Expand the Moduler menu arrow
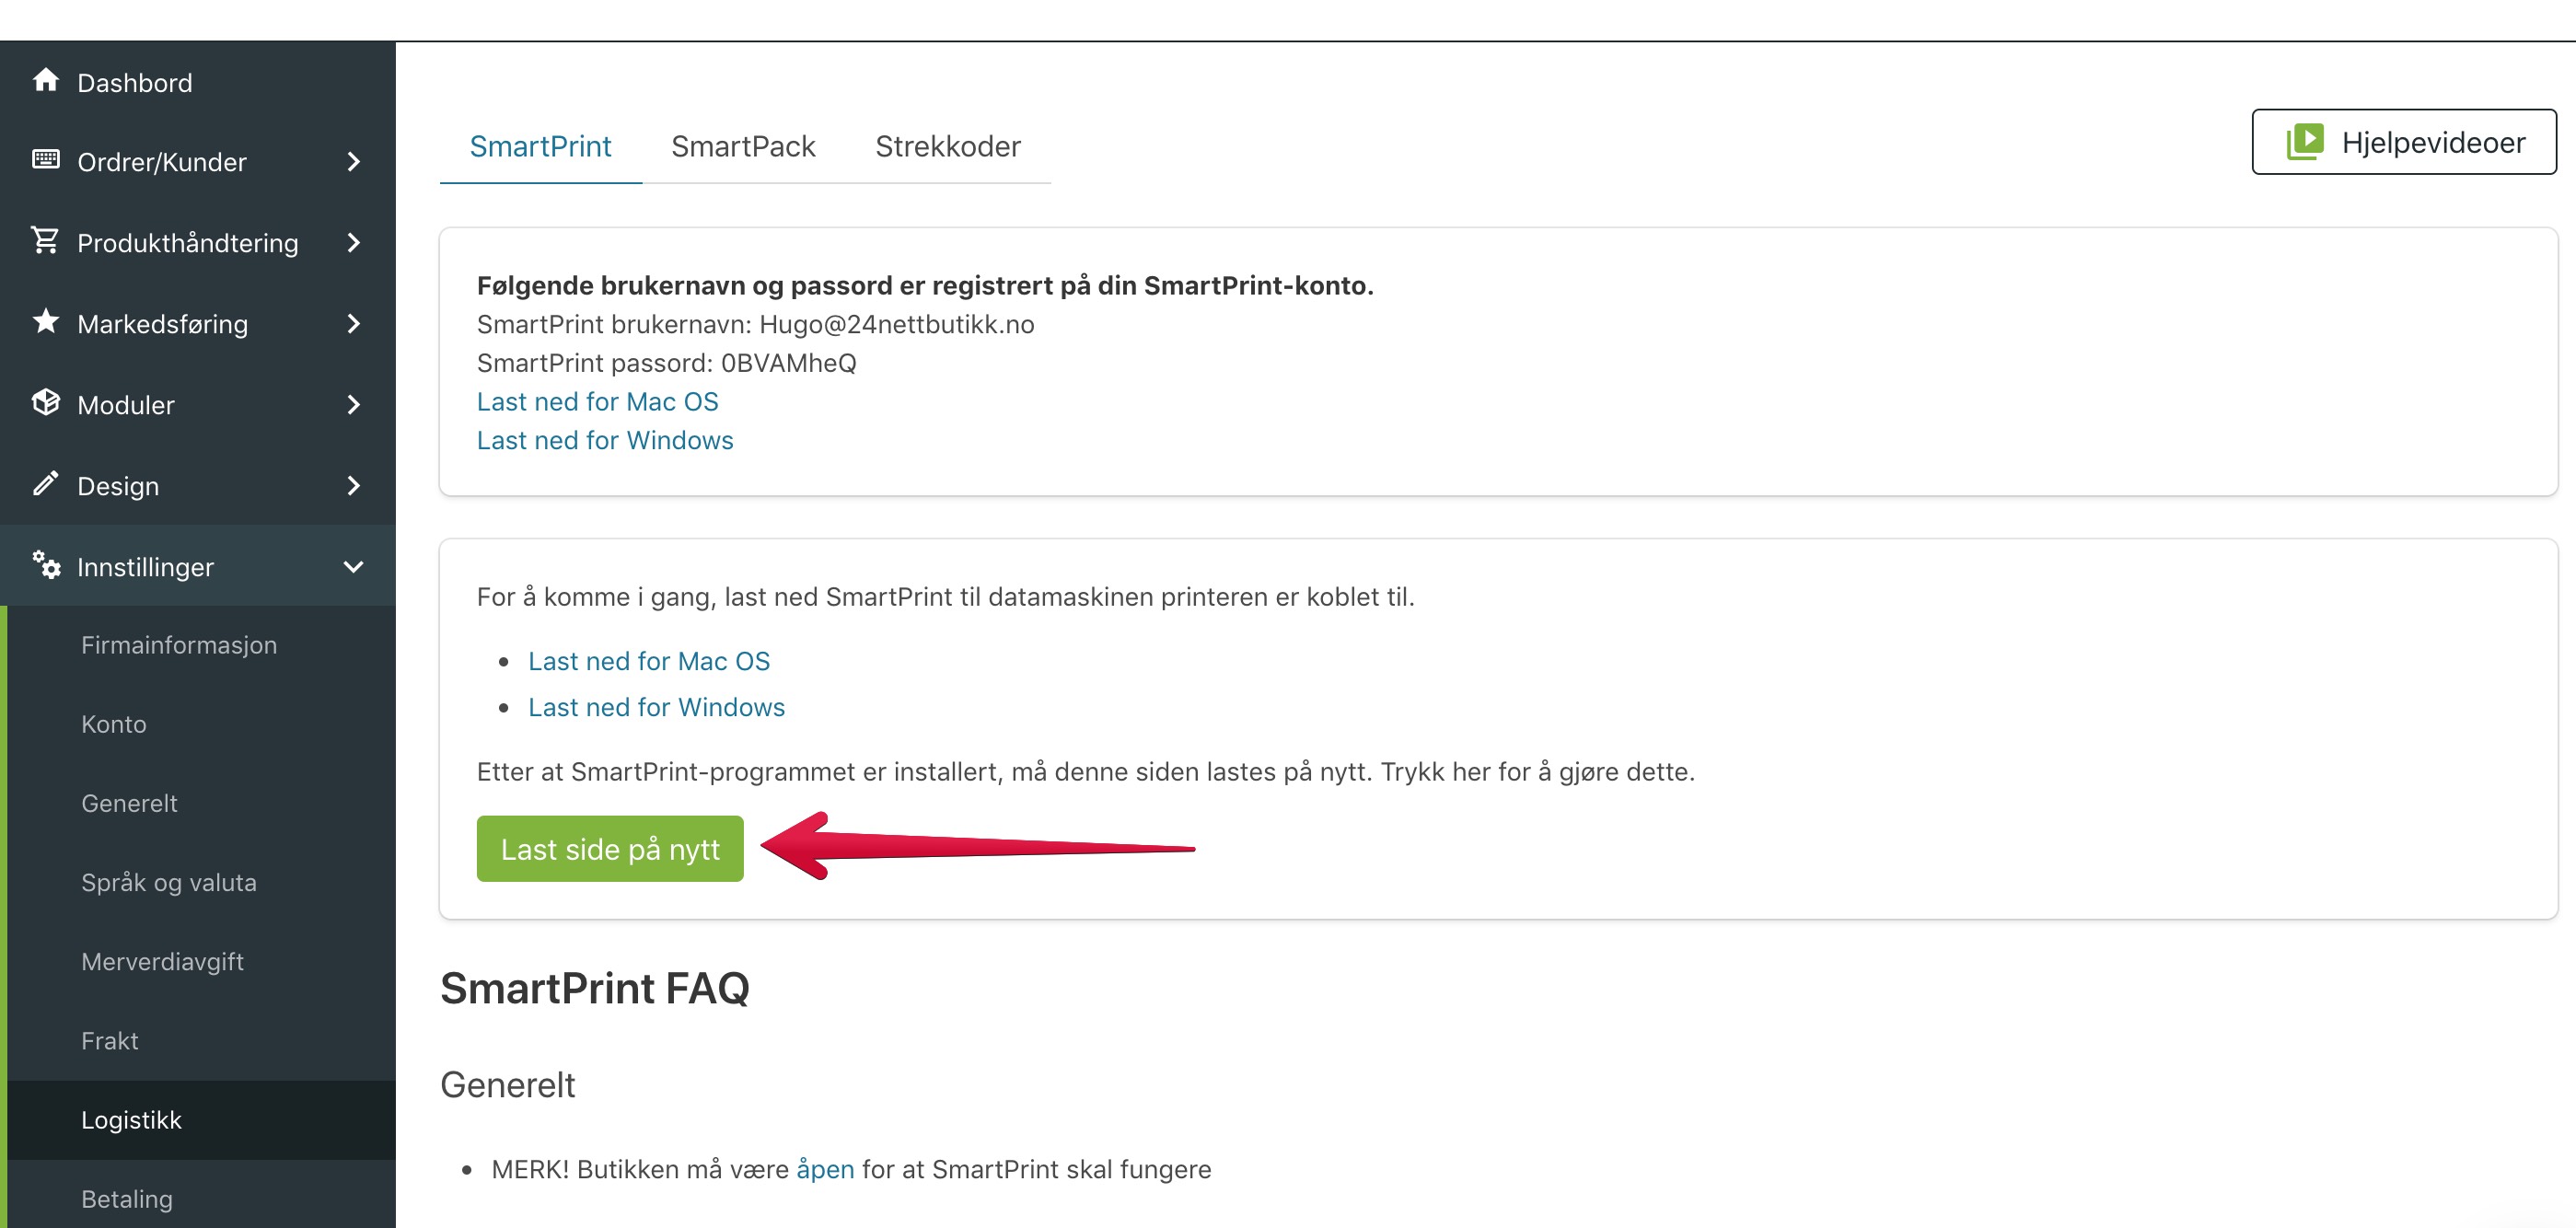Screen dimensions: 2576x1228 click(x=353, y=405)
